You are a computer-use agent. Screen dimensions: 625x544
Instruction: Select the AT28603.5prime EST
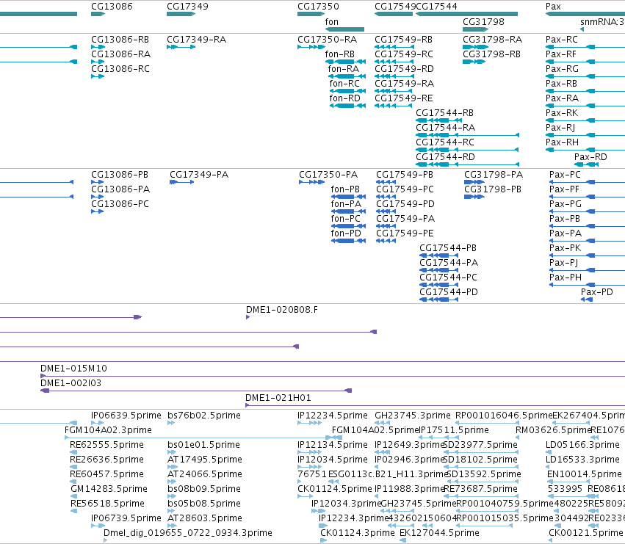pos(172,526)
